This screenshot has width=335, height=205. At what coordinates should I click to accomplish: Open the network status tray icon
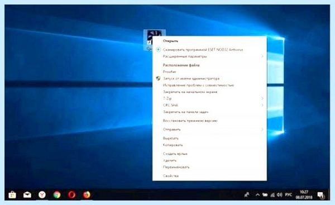[272, 195]
